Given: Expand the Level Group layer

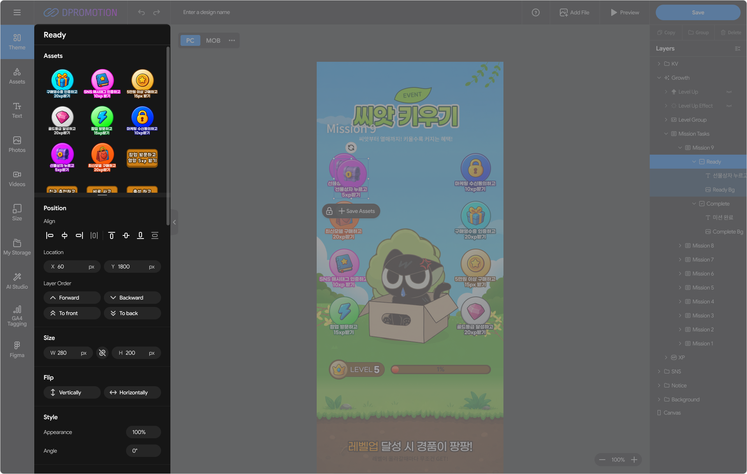Looking at the screenshot, I should pos(666,120).
